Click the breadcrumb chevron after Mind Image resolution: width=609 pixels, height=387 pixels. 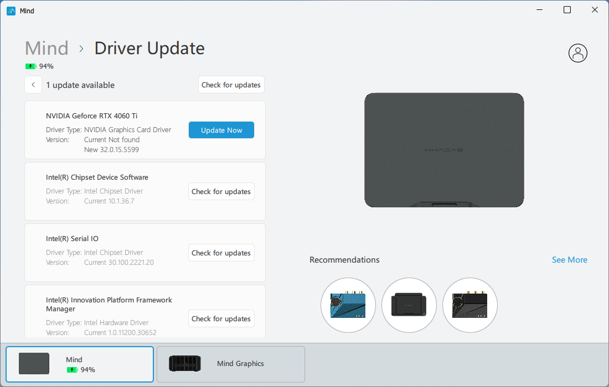point(81,49)
